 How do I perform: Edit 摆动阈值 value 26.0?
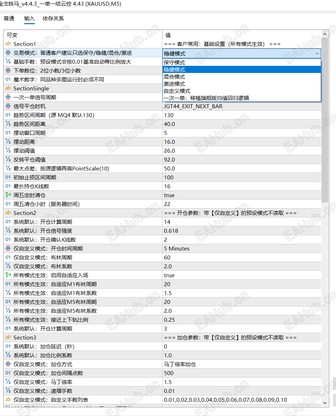tap(242, 151)
